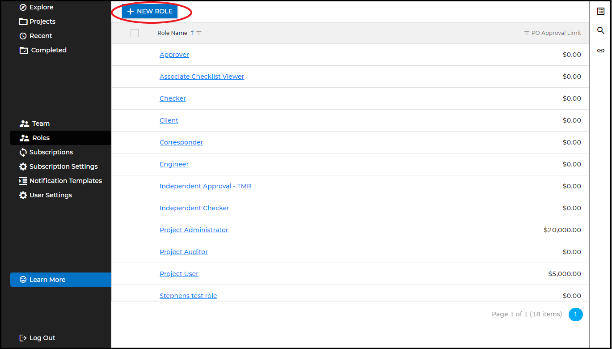Image resolution: width=612 pixels, height=349 pixels.
Task: Open the Role Name column filter
Action: pyautogui.click(x=199, y=33)
